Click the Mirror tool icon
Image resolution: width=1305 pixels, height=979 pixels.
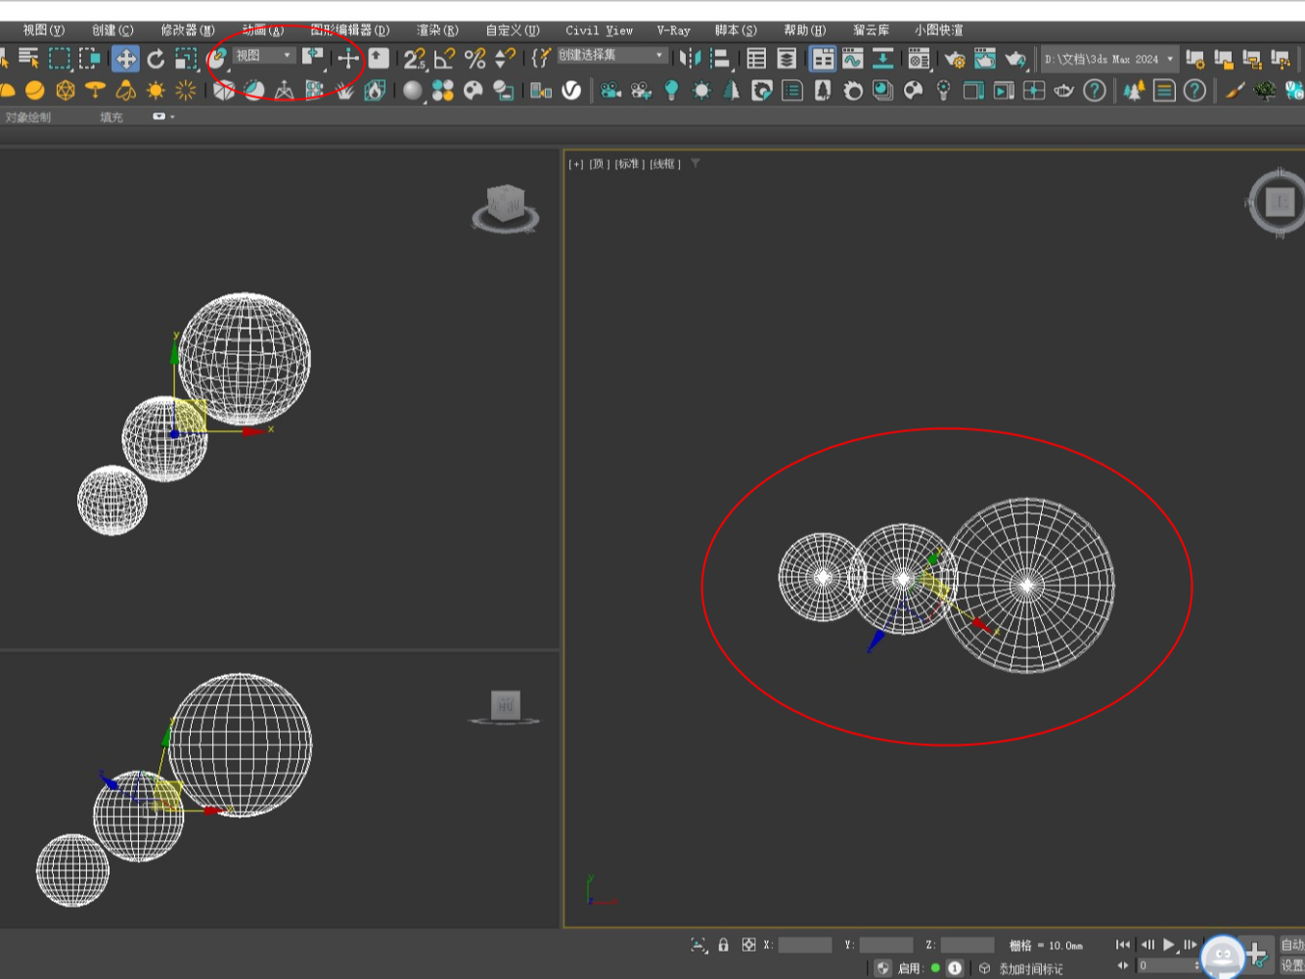[691, 59]
